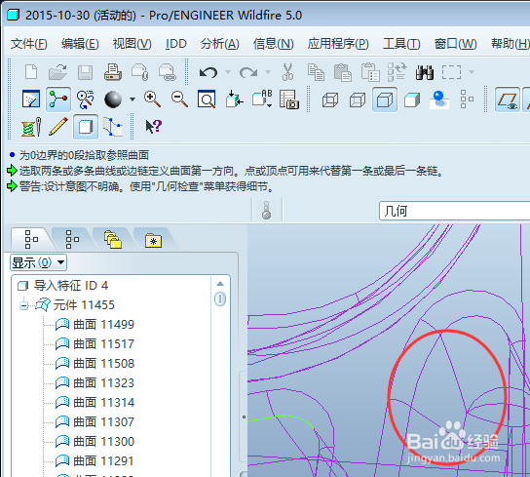Open the undo history dropdown arrow
Screen dimensions: 530x477
(228, 72)
